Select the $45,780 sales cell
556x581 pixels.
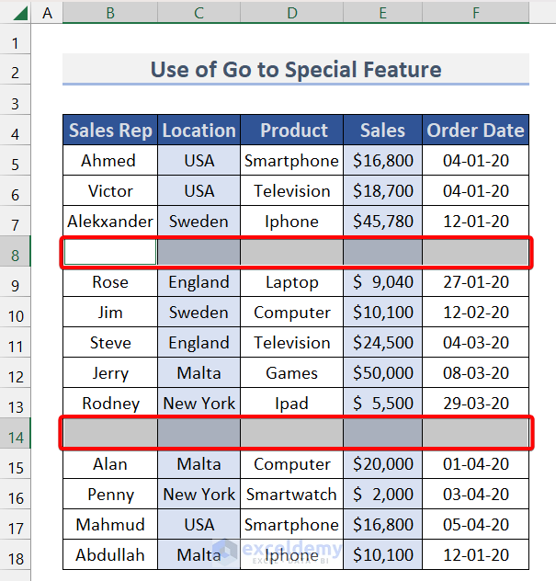point(382,222)
